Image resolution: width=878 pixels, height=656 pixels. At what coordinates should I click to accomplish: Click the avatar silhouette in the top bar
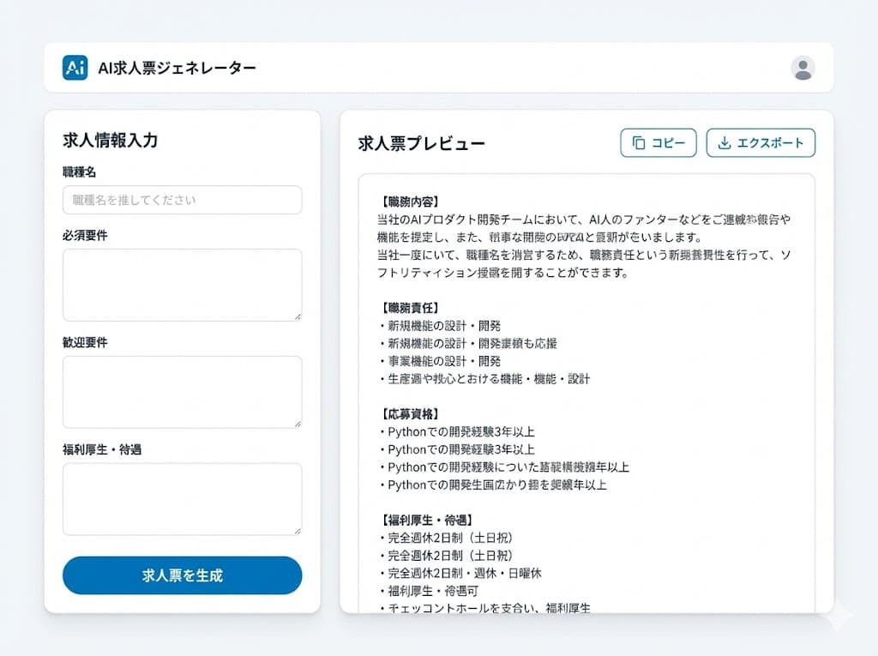(x=803, y=67)
